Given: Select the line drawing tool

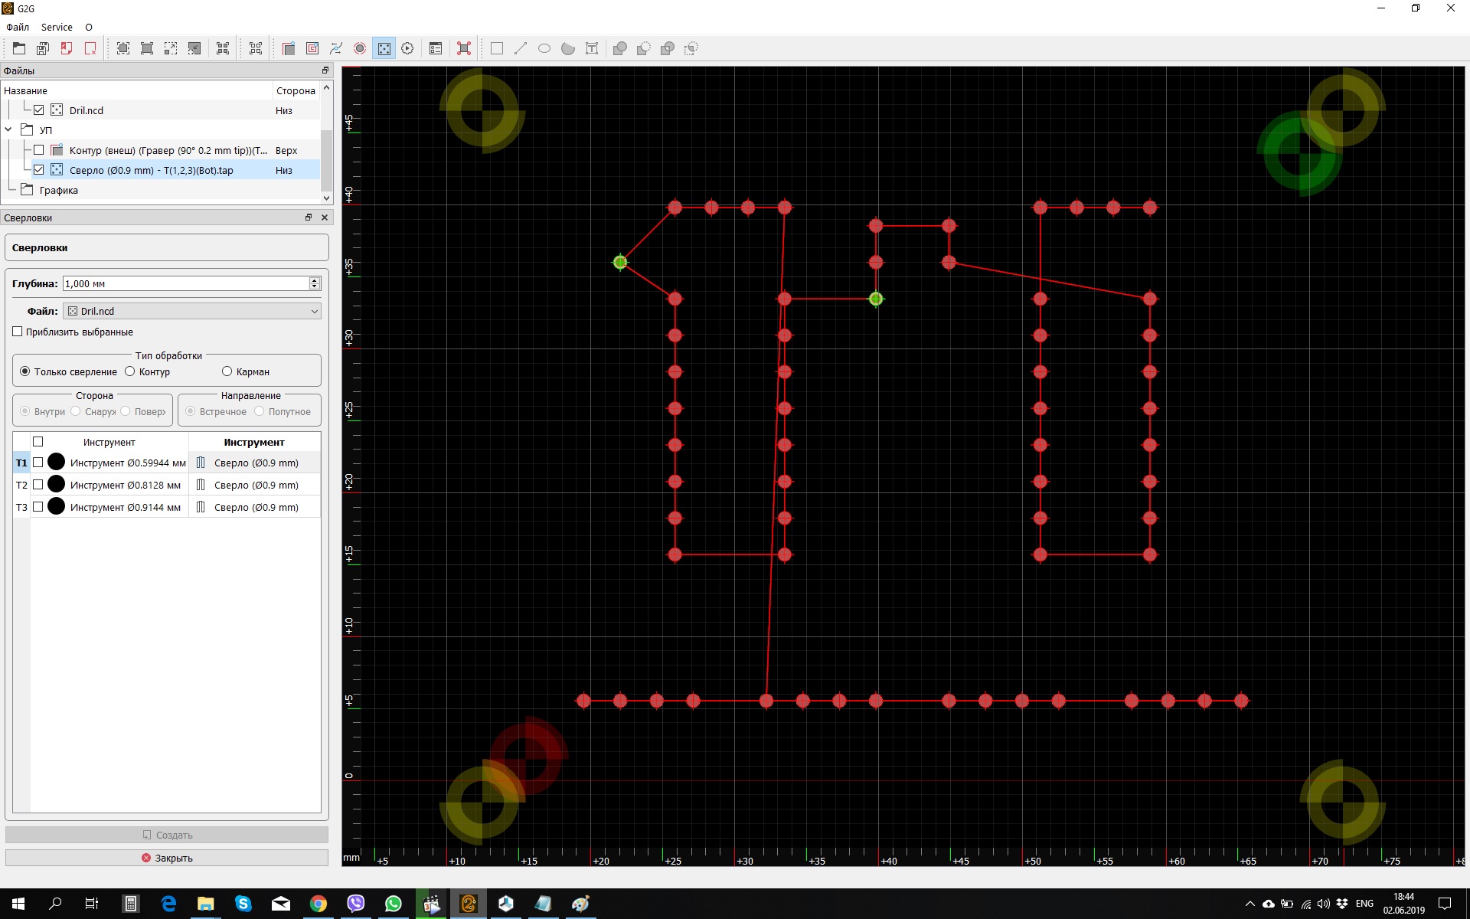Looking at the screenshot, I should point(521,48).
